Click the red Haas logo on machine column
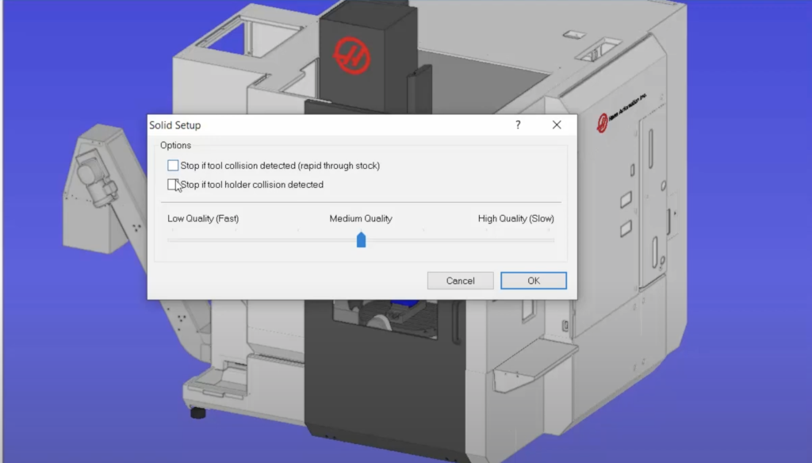 (x=351, y=55)
